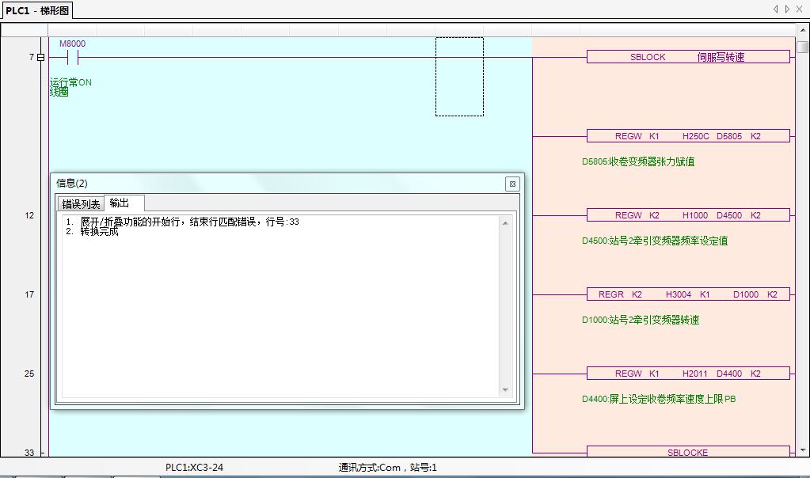This screenshot has height=478, width=810.
Task: Select the REGR K2 H3004 instruction block
Action: 687,294
